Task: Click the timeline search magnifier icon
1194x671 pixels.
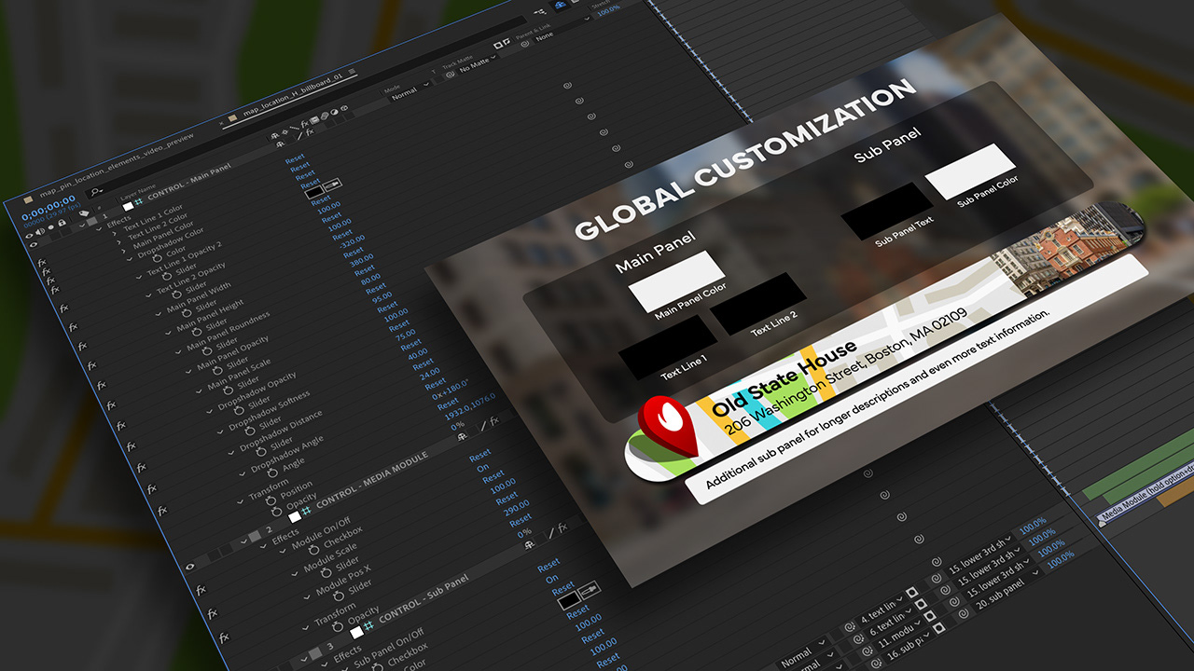Action: [95, 191]
